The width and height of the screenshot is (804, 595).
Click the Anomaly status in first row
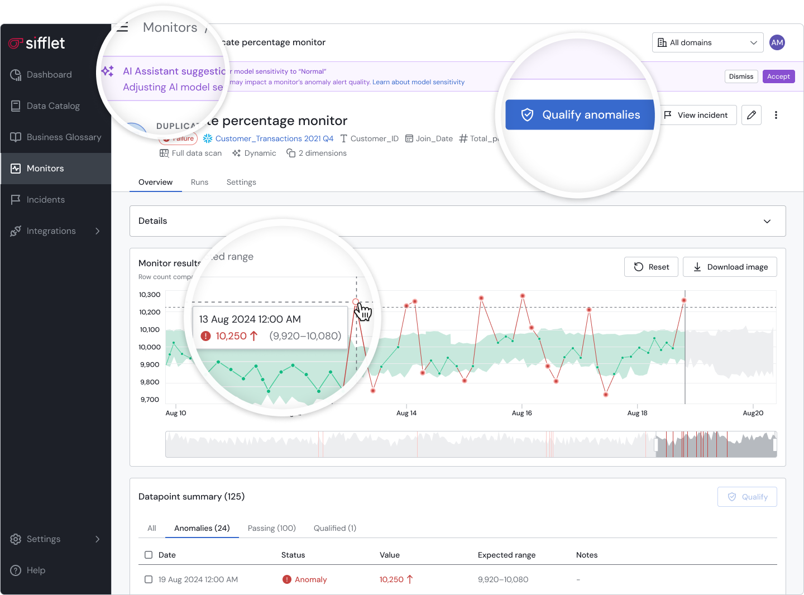click(x=305, y=579)
